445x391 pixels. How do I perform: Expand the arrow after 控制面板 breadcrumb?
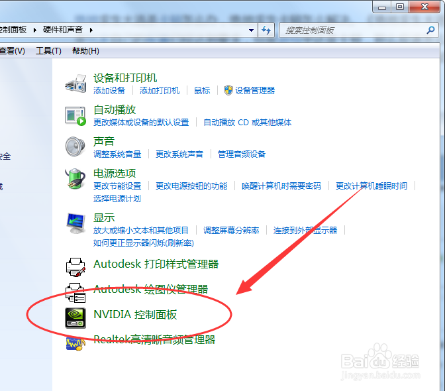pos(35,30)
